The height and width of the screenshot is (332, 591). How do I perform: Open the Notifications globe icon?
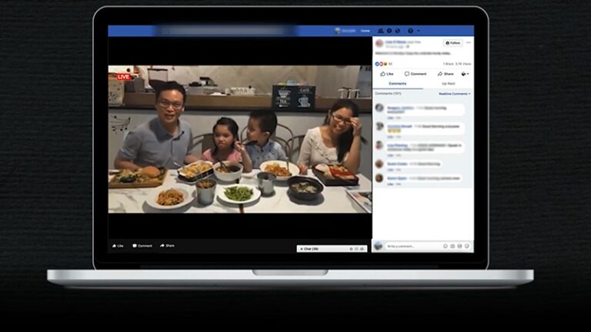[x=397, y=31]
